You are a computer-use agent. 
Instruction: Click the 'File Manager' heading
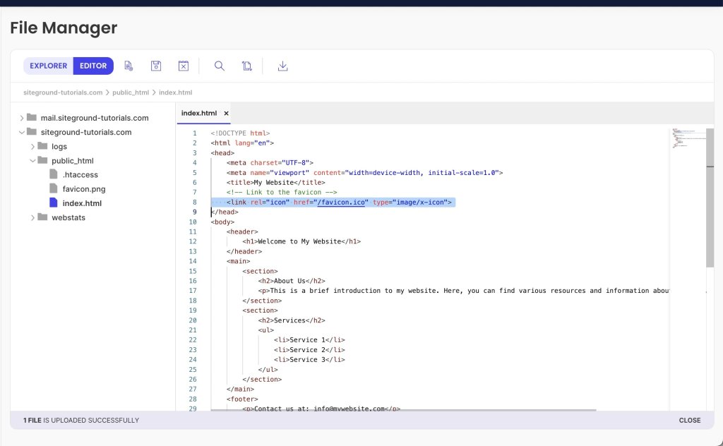pos(64,28)
